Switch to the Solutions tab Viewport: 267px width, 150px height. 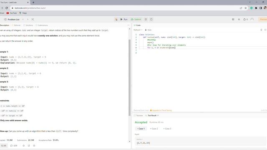28,25
